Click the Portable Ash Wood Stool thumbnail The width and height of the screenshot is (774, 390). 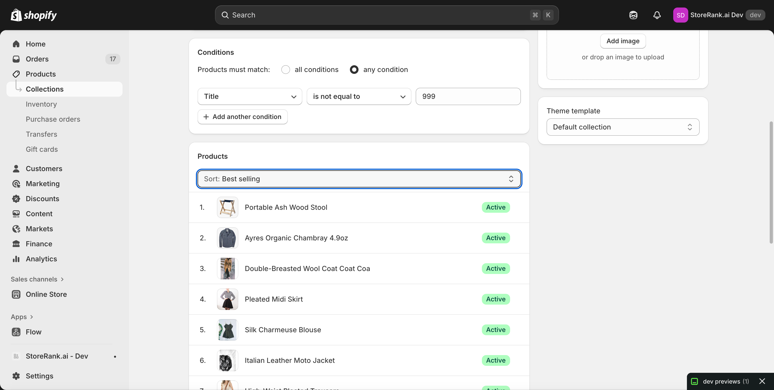pyautogui.click(x=227, y=207)
